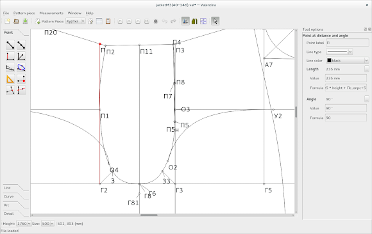Open the Pattern Piece combo box

point(76,21)
